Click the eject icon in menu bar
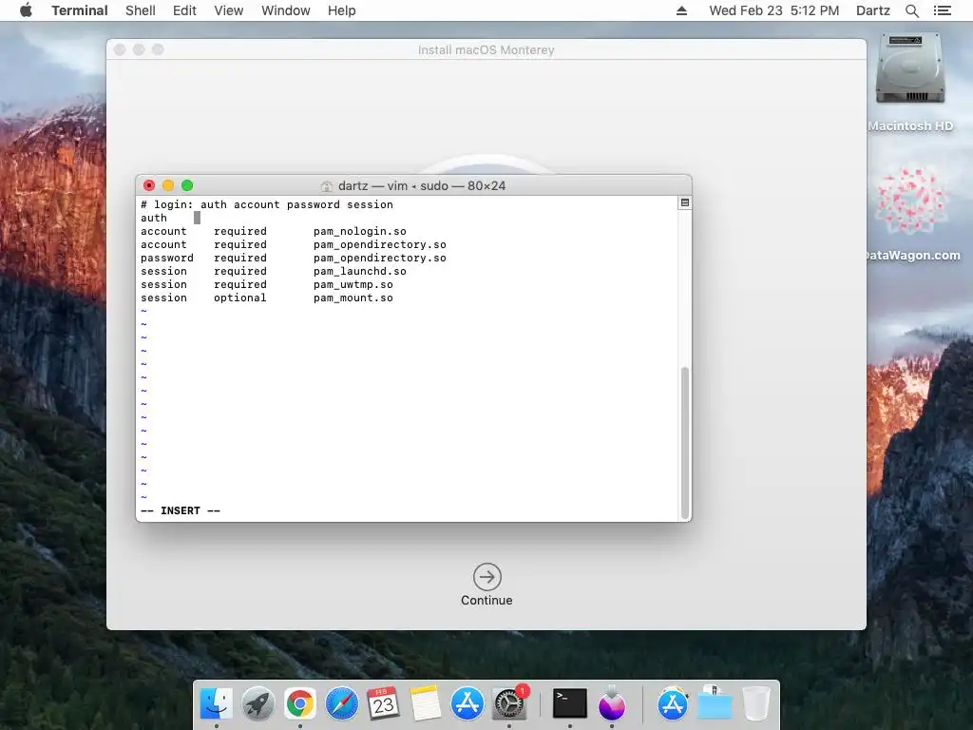973x730 pixels. click(x=681, y=10)
